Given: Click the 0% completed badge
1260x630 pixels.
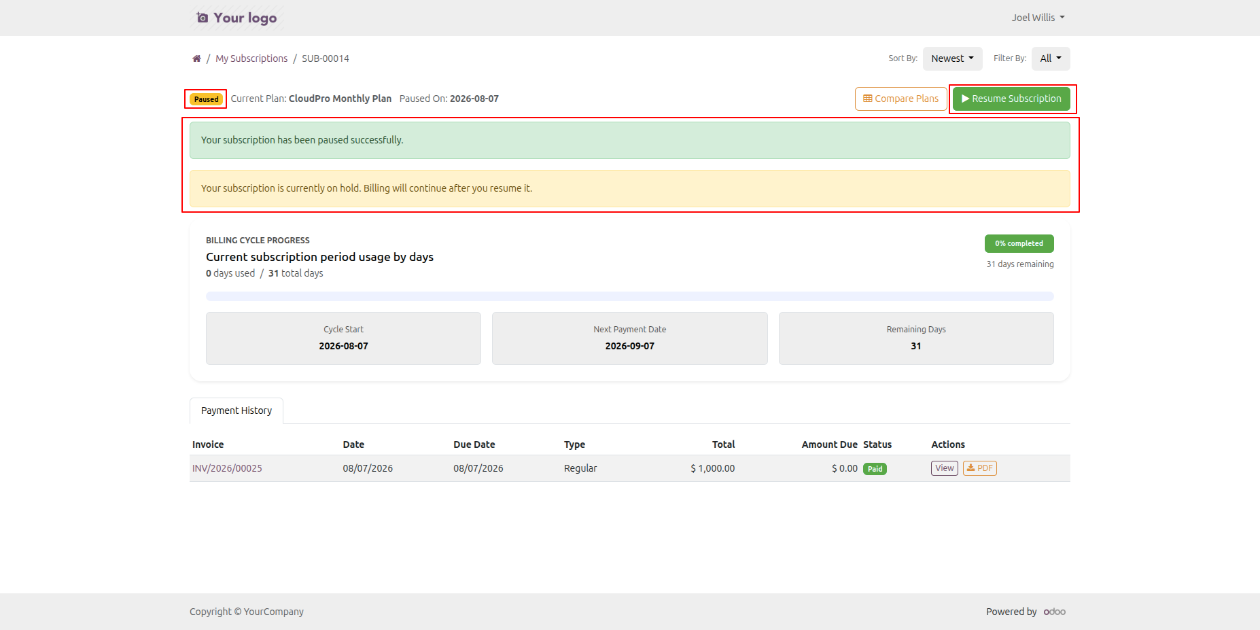Looking at the screenshot, I should coord(1019,243).
